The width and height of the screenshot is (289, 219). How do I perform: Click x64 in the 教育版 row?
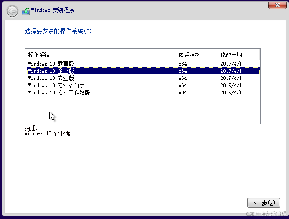pyautogui.click(x=182, y=64)
